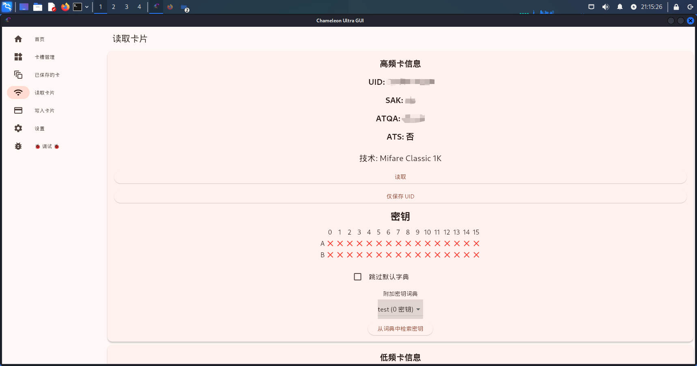697x366 pixels.
Task: Click the 高频卡信息 heading
Action: pyautogui.click(x=400, y=64)
